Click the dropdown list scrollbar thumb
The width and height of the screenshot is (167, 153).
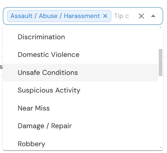(x=161, y=62)
